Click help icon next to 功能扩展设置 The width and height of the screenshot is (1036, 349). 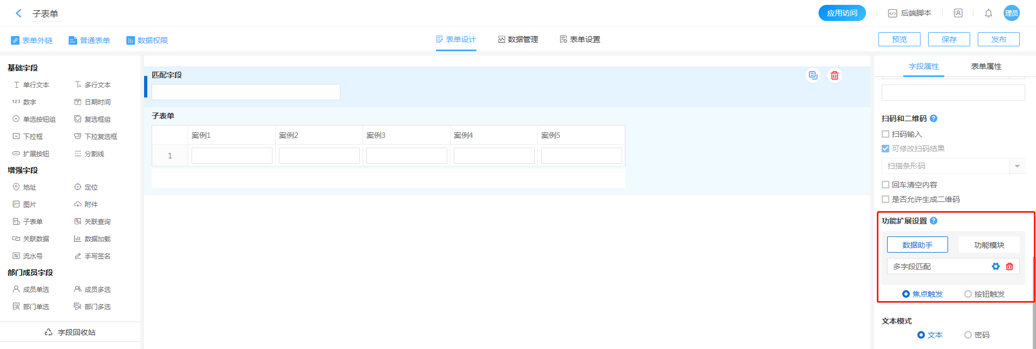tap(933, 221)
